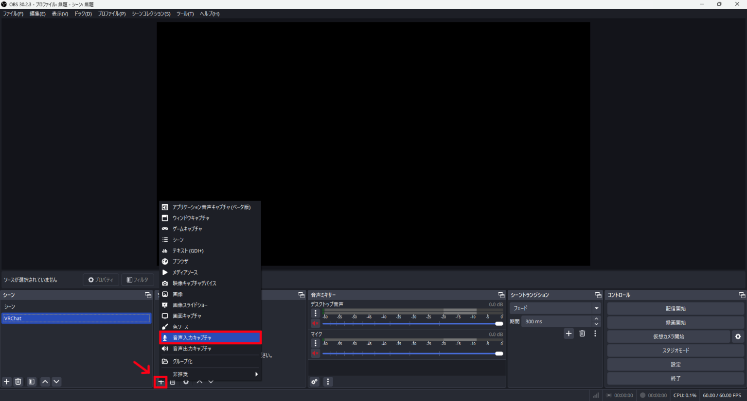Open virtual camera settings via gear icon
747x401 pixels.
[738, 336]
